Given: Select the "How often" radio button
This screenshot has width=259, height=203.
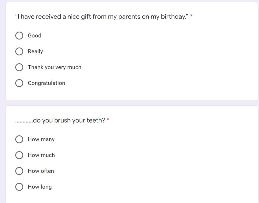Looking at the screenshot, I should click(x=19, y=171).
